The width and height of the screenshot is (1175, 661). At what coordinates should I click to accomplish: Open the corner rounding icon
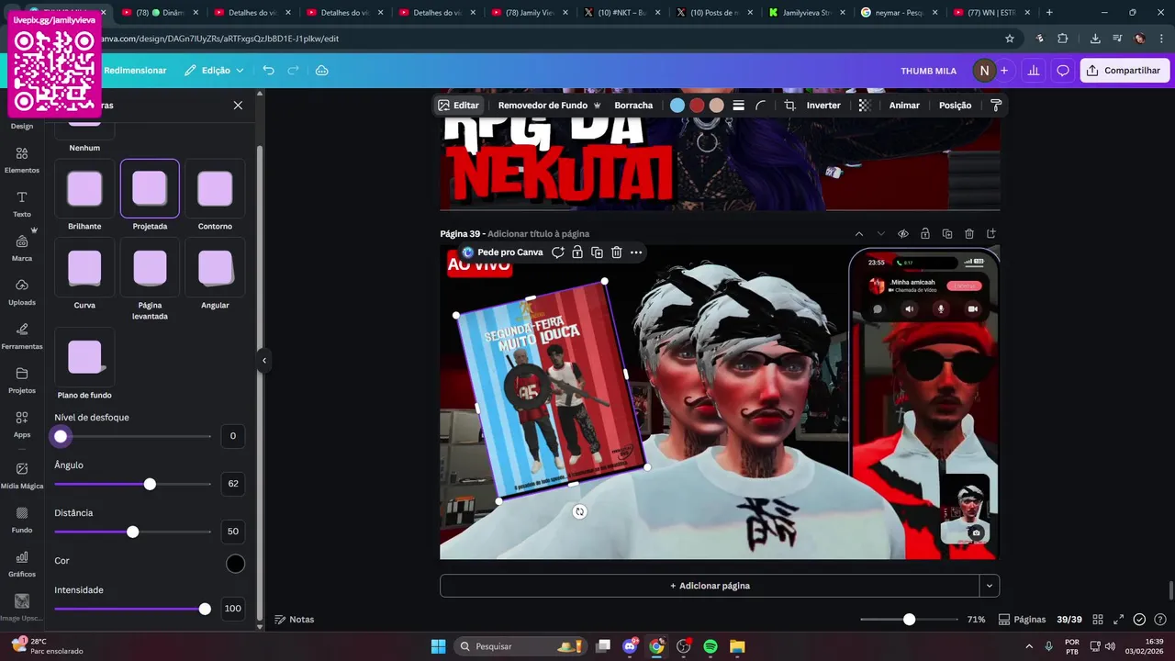760,106
